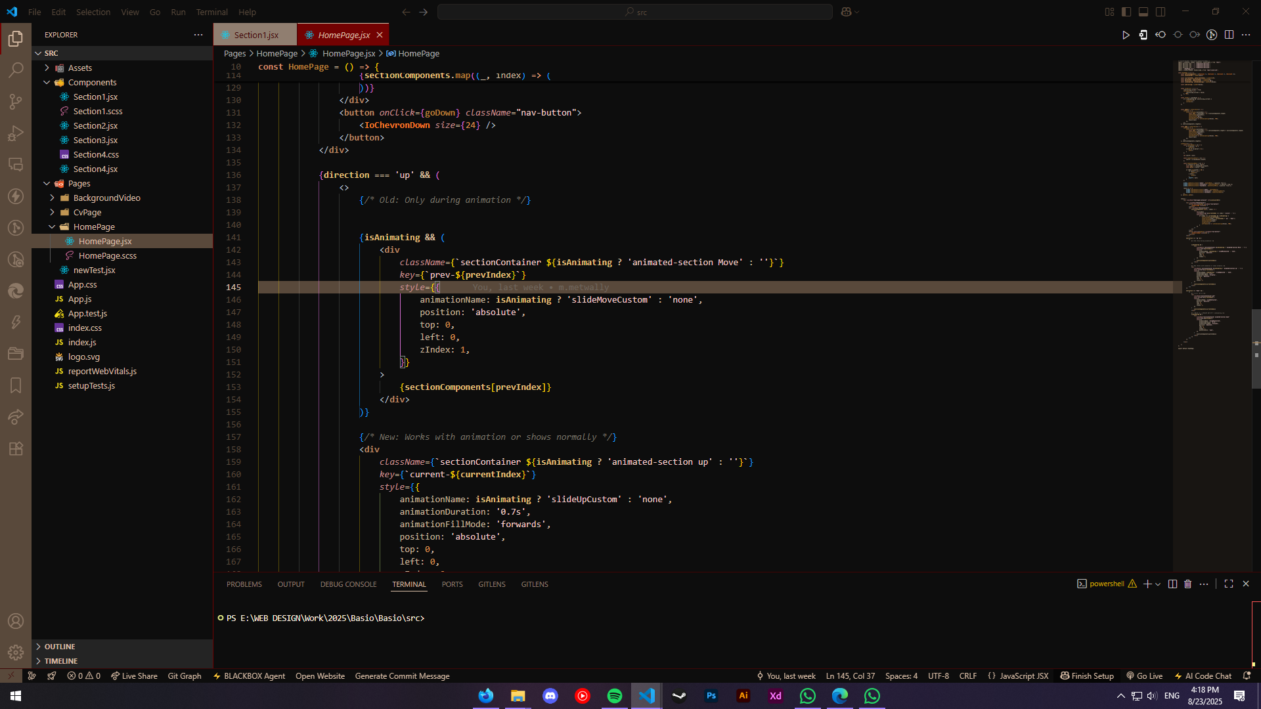Open Spotify from the Windows taskbar

pos(615,696)
